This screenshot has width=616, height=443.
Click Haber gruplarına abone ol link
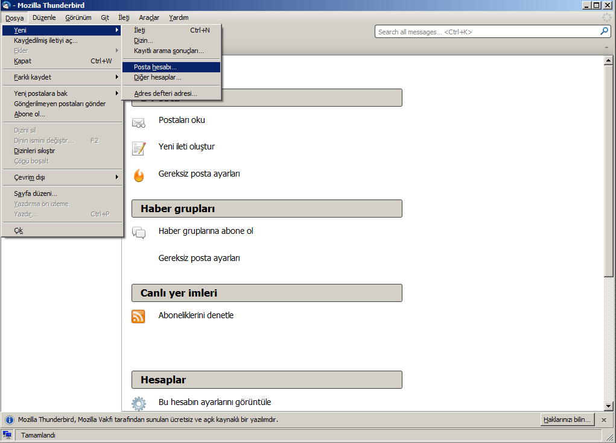click(x=206, y=231)
